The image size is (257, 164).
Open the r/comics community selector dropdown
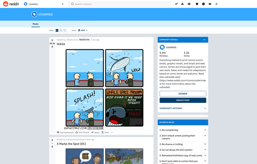tap(44, 4)
